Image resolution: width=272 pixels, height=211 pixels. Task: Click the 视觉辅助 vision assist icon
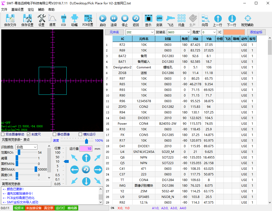247,20
